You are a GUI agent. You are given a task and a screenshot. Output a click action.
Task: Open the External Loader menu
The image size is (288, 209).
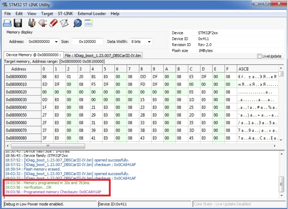[92, 14]
